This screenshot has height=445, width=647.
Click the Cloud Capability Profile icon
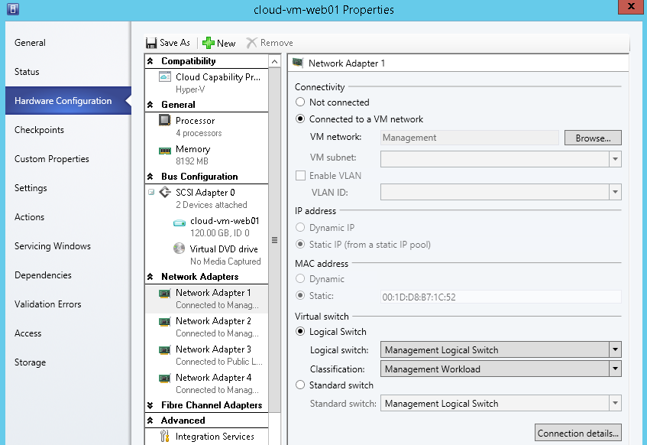click(x=163, y=76)
